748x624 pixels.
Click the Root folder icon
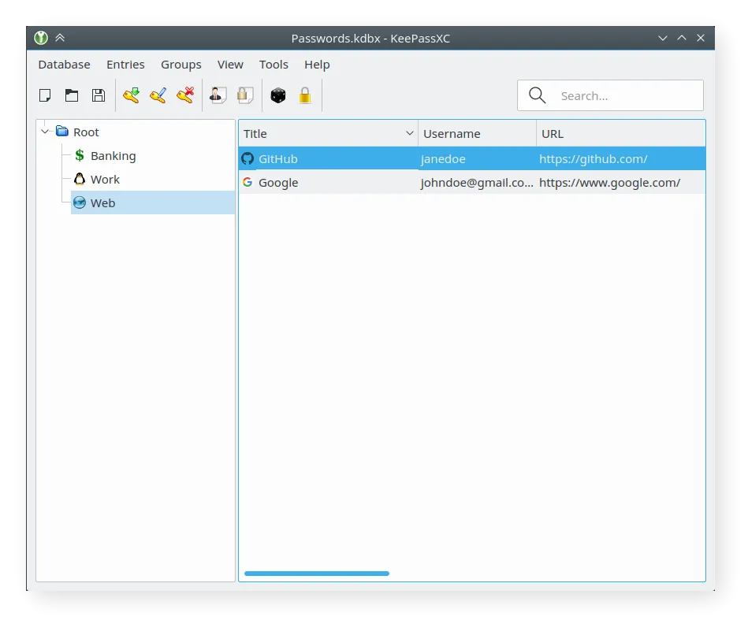point(62,131)
